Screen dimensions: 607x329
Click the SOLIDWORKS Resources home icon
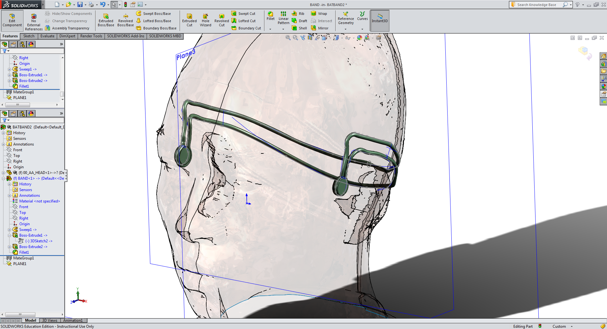click(604, 56)
